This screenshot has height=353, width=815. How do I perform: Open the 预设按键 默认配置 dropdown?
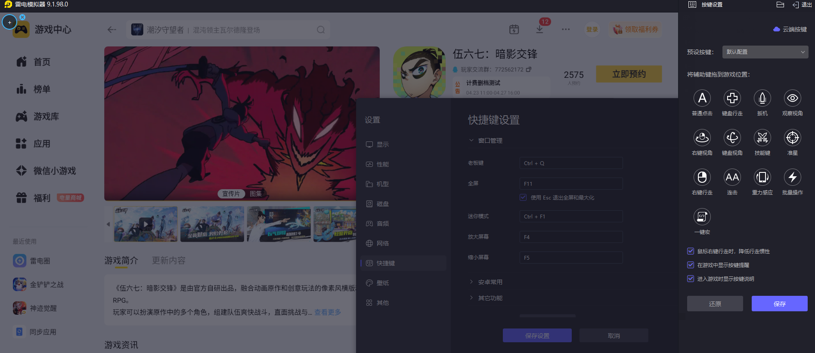(765, 52)
